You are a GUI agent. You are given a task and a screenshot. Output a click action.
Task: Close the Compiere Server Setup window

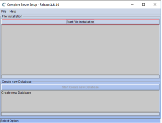click(x=155, y=5)
